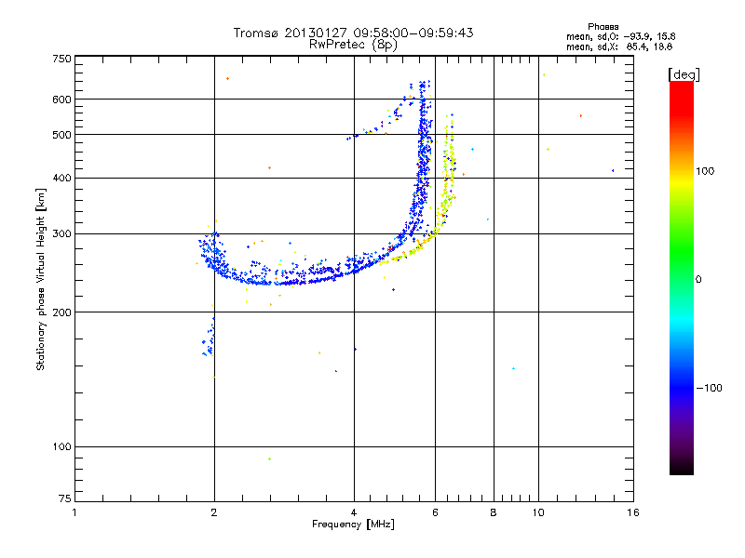This screenshot has width=745, height=558.
Task: Click the y-axis tick label '400'
Action: [61, 178]
